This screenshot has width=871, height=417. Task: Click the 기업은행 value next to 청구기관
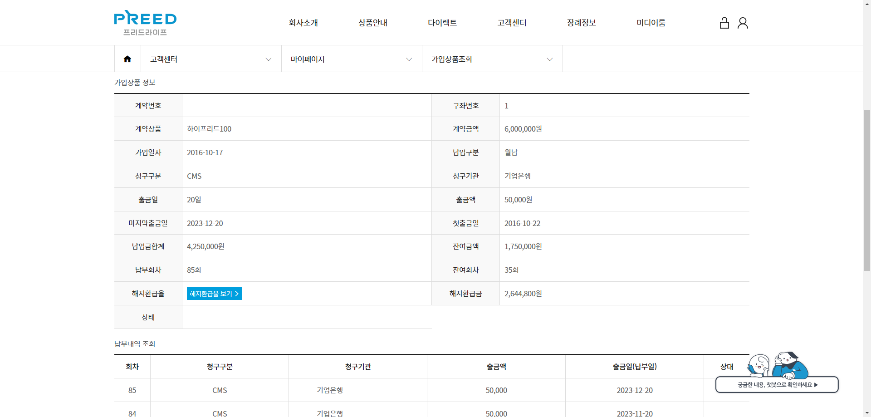coord(518,176)
